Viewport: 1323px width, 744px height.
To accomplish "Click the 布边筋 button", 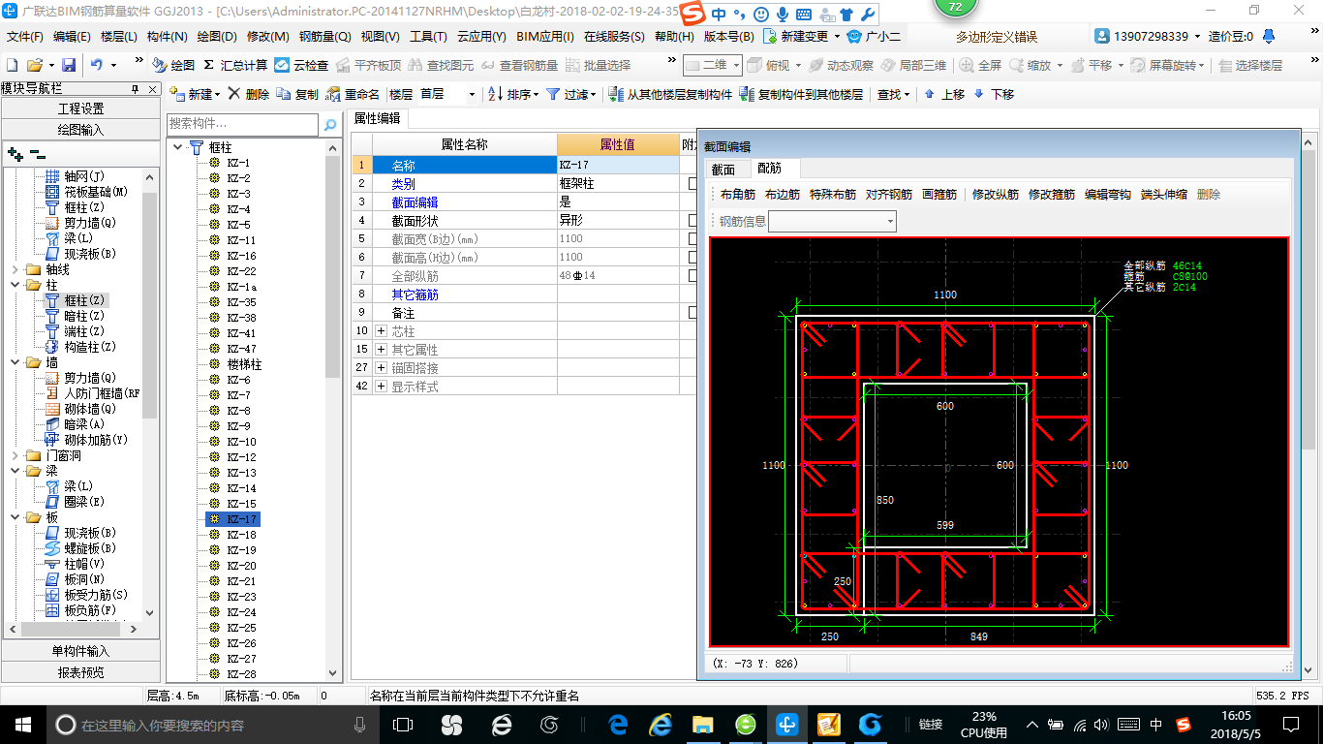I will pyautogui.click(x=783, y=194).
